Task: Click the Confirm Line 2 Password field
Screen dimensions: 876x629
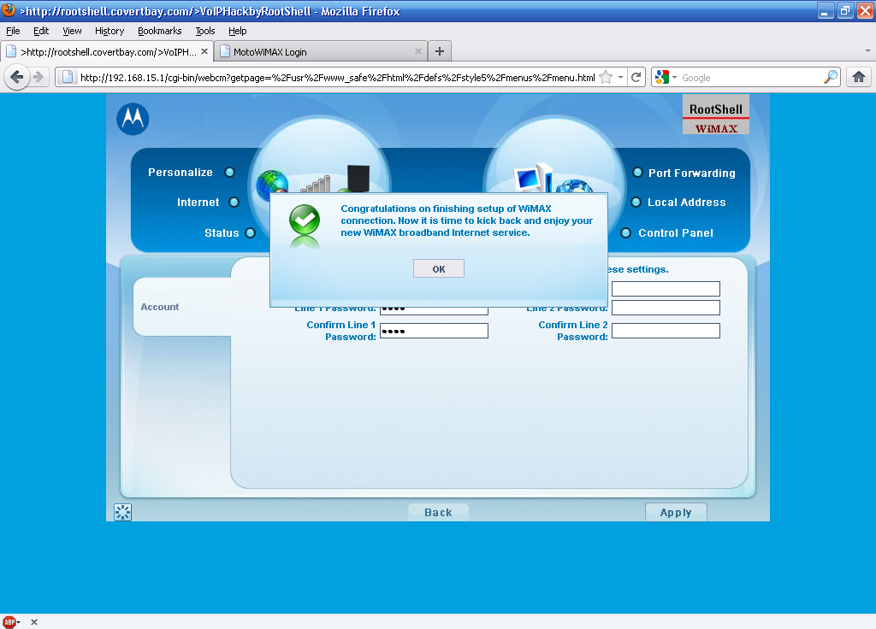Action: [666, 331]
